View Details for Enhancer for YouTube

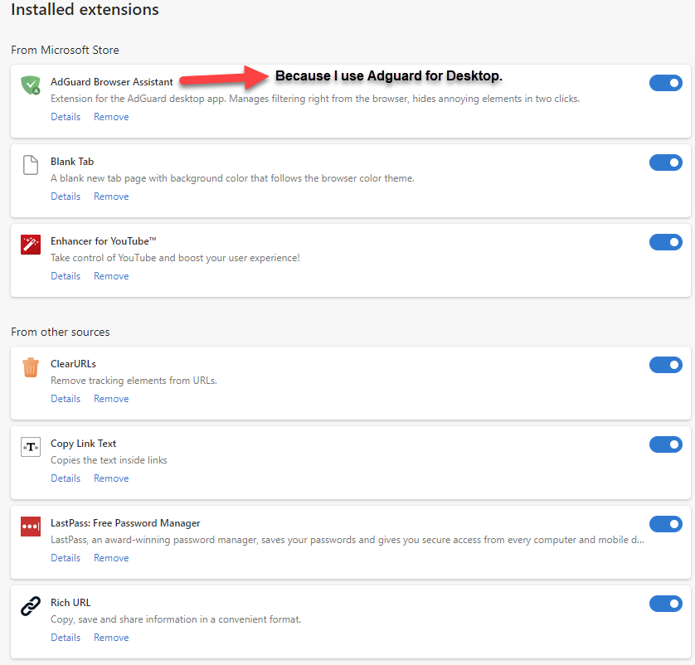pos(66,276)
